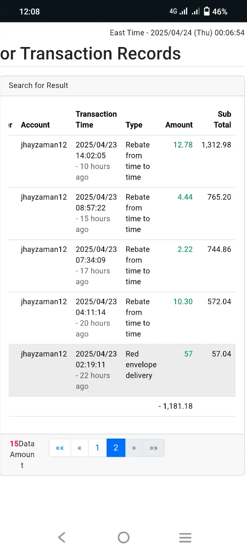Click the 15 Data Amount label

tap(22, 455)
